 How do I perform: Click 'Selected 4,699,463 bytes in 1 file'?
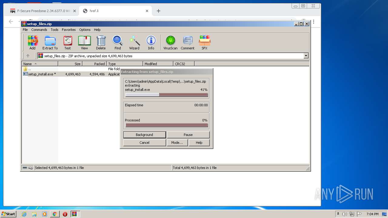pyautogui.click(x=59, y=168)
